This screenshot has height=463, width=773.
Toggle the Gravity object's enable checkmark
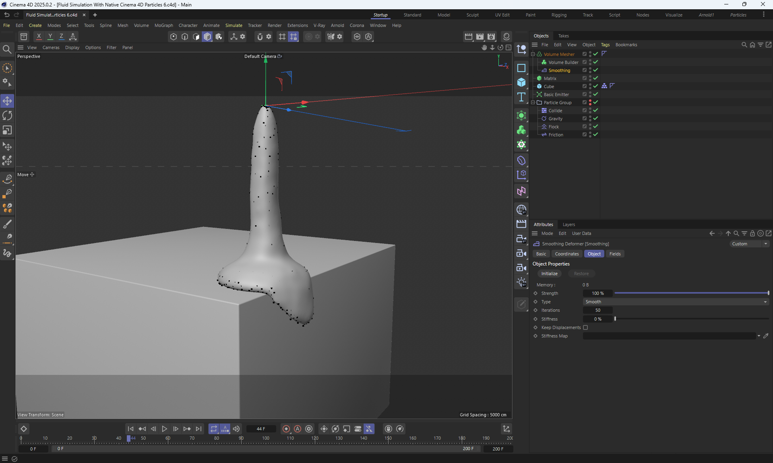click(x=595, y=118)
